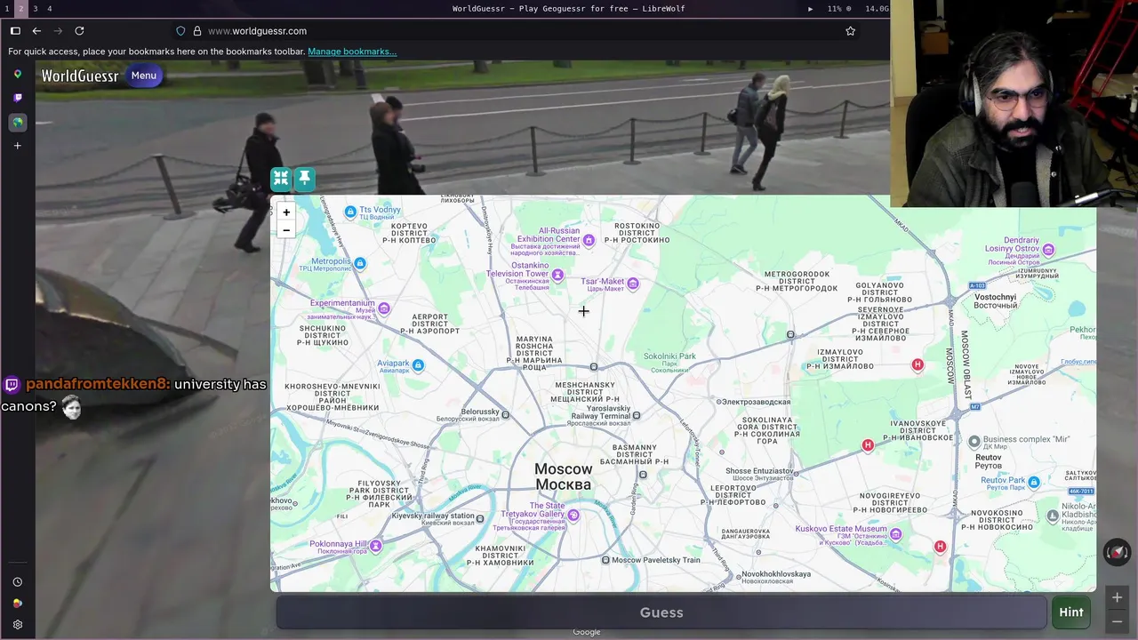View site security lock info
The height and width of the screenshot is (640, 1138).
point(197,31)
